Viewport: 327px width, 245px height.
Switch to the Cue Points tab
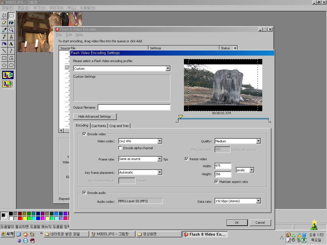pos(99,126)
